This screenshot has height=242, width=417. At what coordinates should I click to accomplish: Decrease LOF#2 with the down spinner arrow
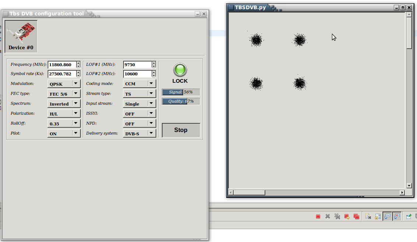[154, 75]
